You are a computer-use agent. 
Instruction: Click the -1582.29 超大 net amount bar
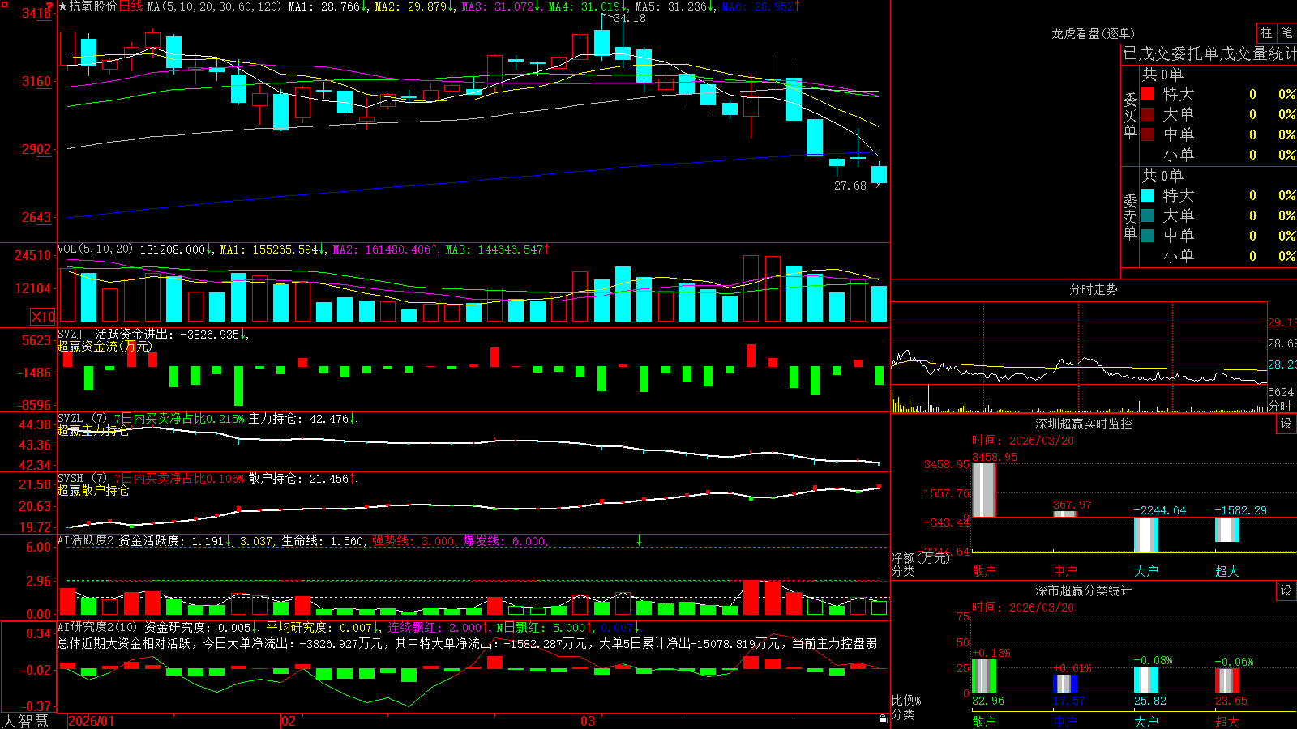coord(1226,530)
